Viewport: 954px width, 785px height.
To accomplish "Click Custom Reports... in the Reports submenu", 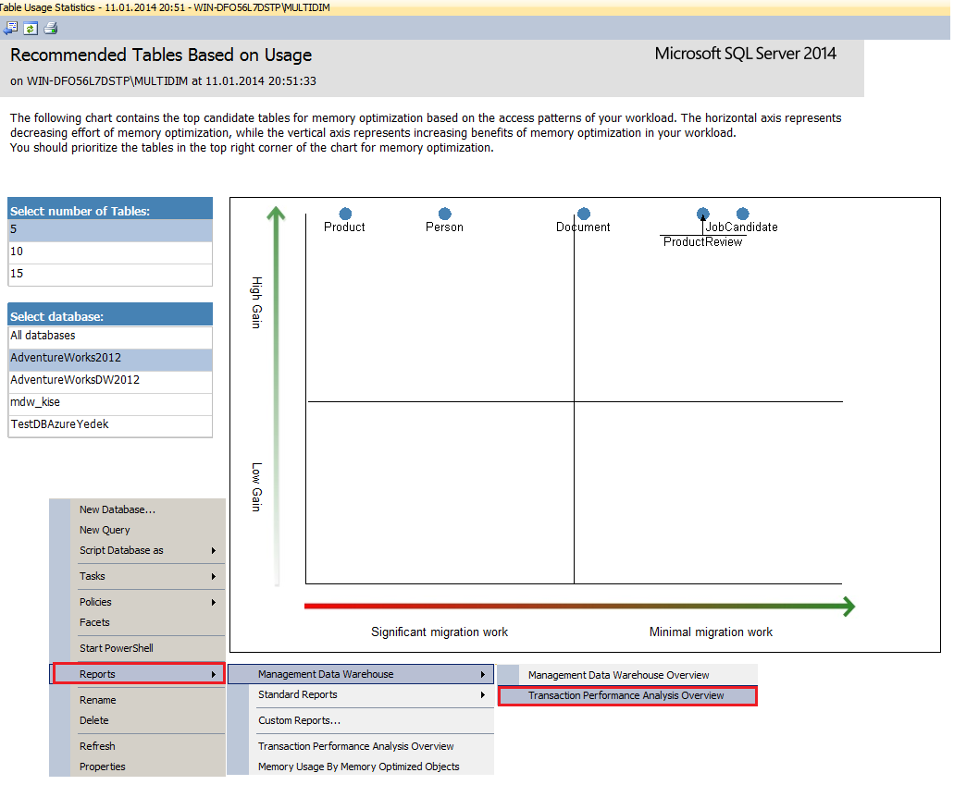I will tap(300, 720).
